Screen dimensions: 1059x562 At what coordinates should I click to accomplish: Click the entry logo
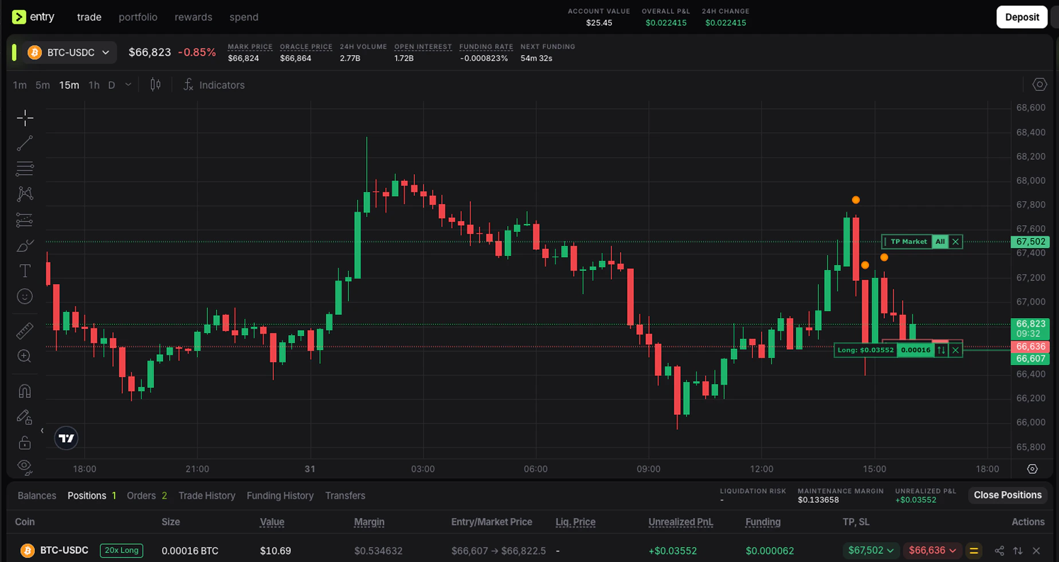(x=33, y=17)
